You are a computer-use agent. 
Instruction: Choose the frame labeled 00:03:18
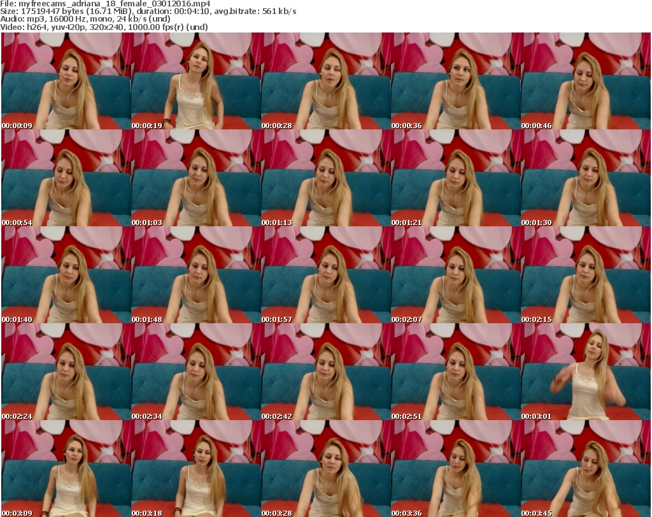[x=196, y=469]
